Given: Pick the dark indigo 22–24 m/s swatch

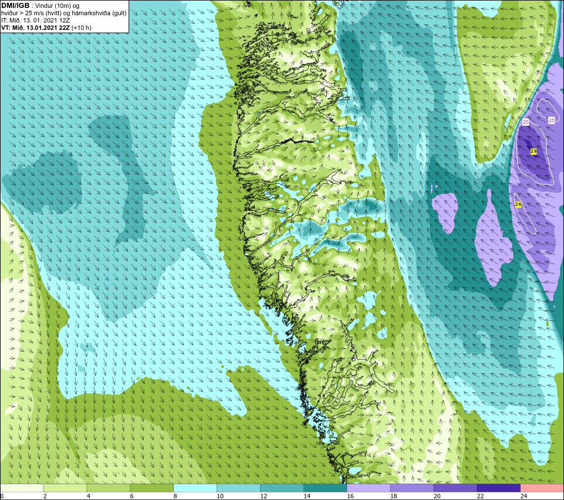Looking at the screenshot, I should pyautogui.click(x=499, y=488).
